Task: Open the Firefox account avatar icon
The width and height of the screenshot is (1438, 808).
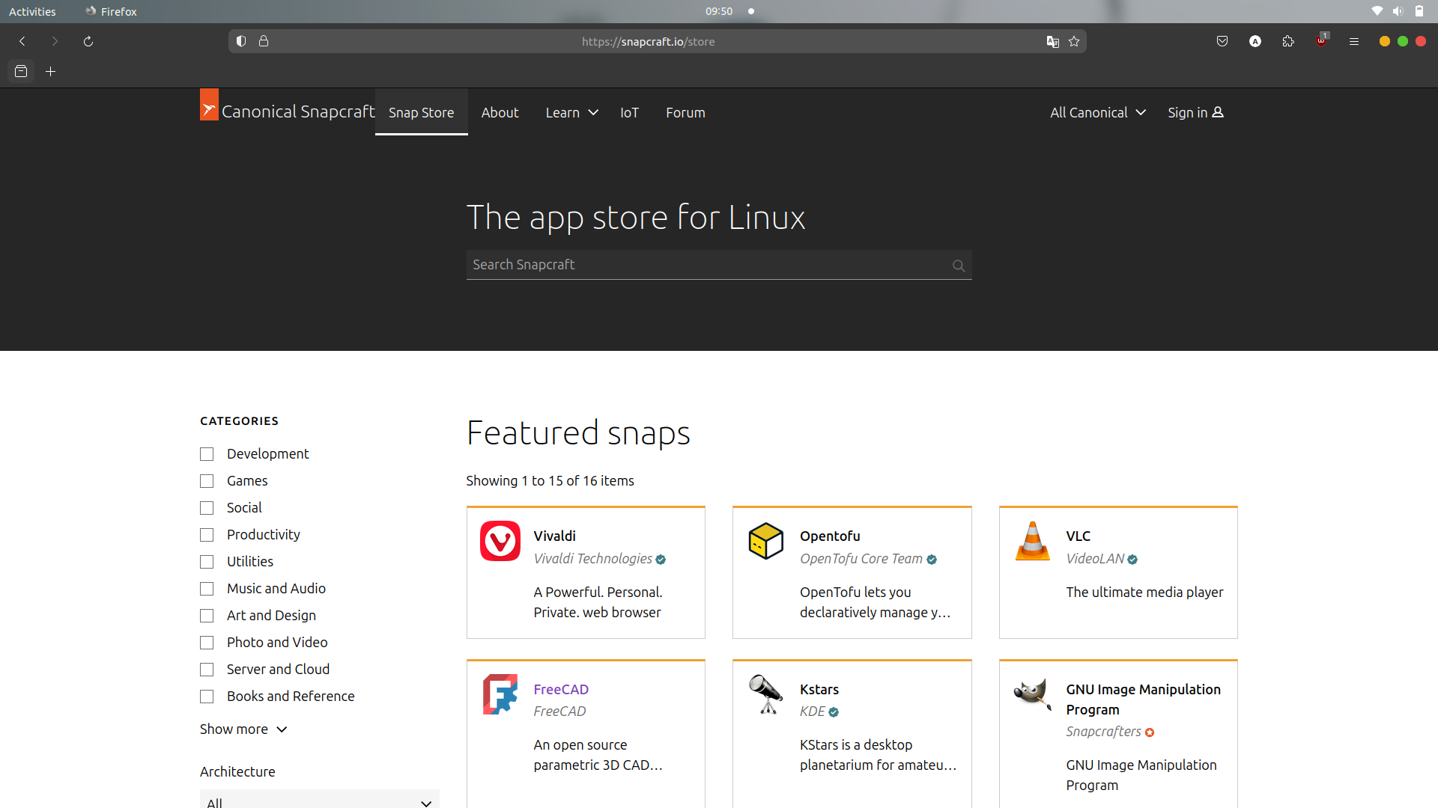Action: coord(1255,41)
